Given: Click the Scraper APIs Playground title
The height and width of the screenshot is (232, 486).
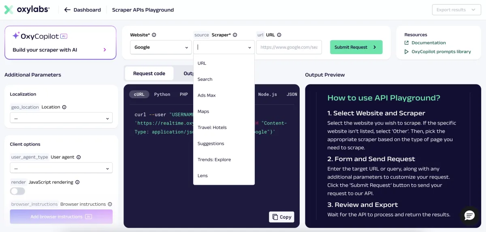Looking at the screenshot, I should pos(143,10).
